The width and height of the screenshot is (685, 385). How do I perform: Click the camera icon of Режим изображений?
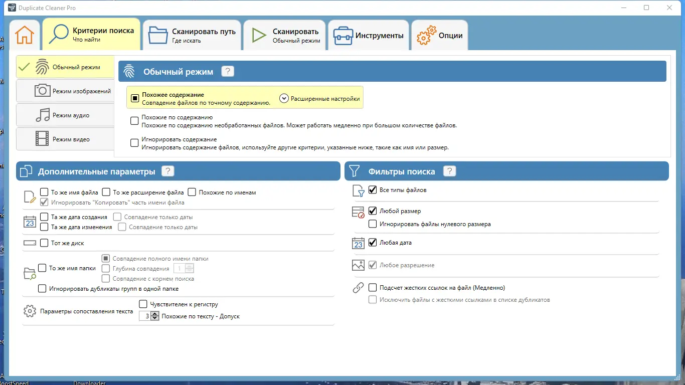(x=42, y=91)
